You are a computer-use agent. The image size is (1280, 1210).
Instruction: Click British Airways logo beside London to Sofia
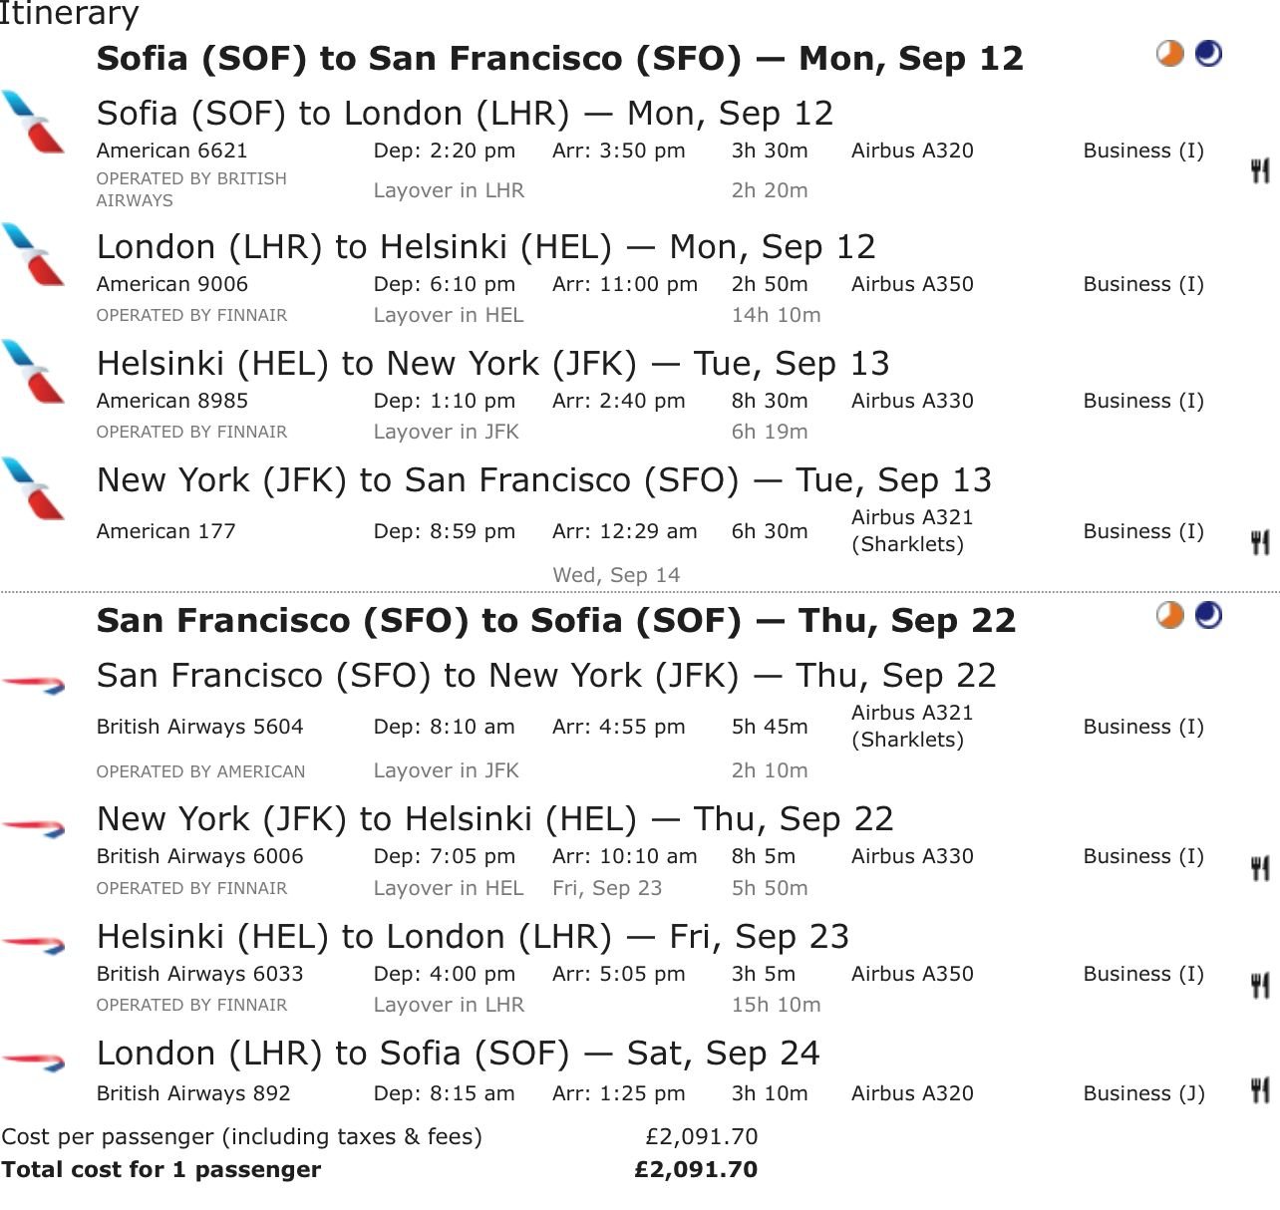tap(33, 1062)
